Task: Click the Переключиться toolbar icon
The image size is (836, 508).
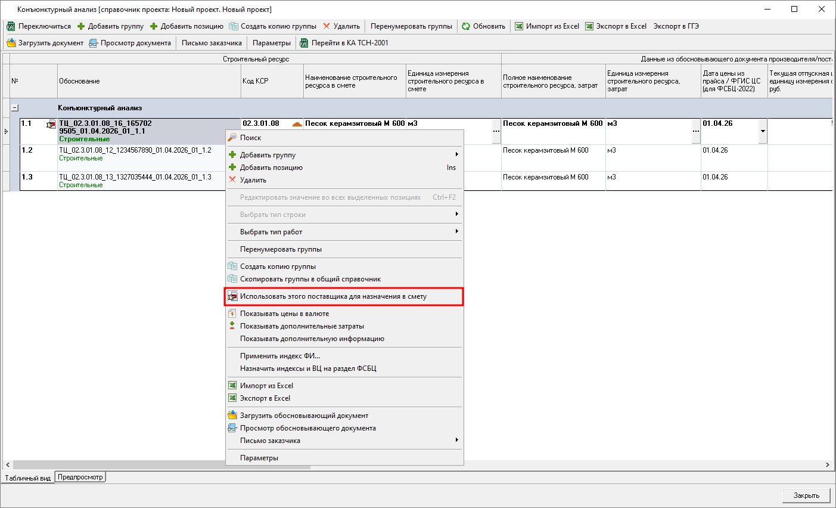Action: click(11, 26)
